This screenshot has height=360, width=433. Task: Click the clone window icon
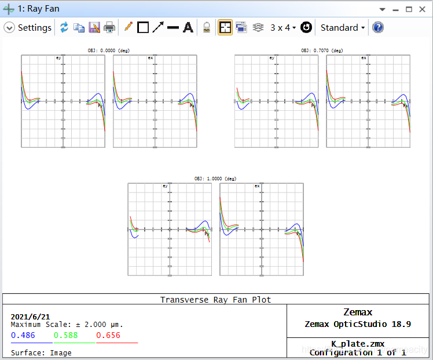[241, 27]
